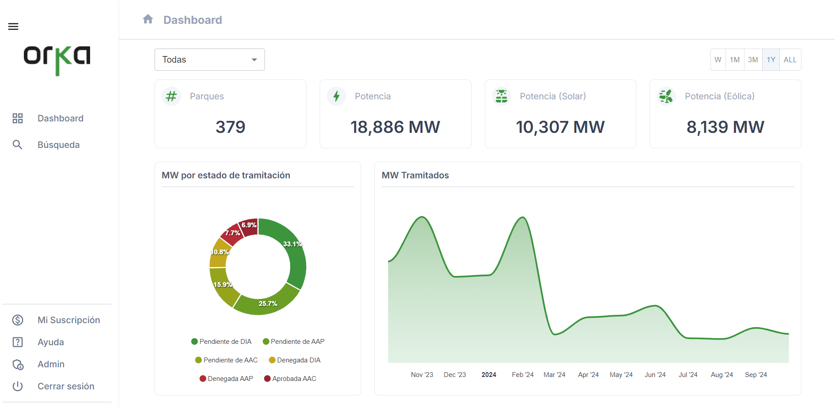The image size is (835, 407).
Task: Click the May '24 axis label
Action: coord(621,375)
